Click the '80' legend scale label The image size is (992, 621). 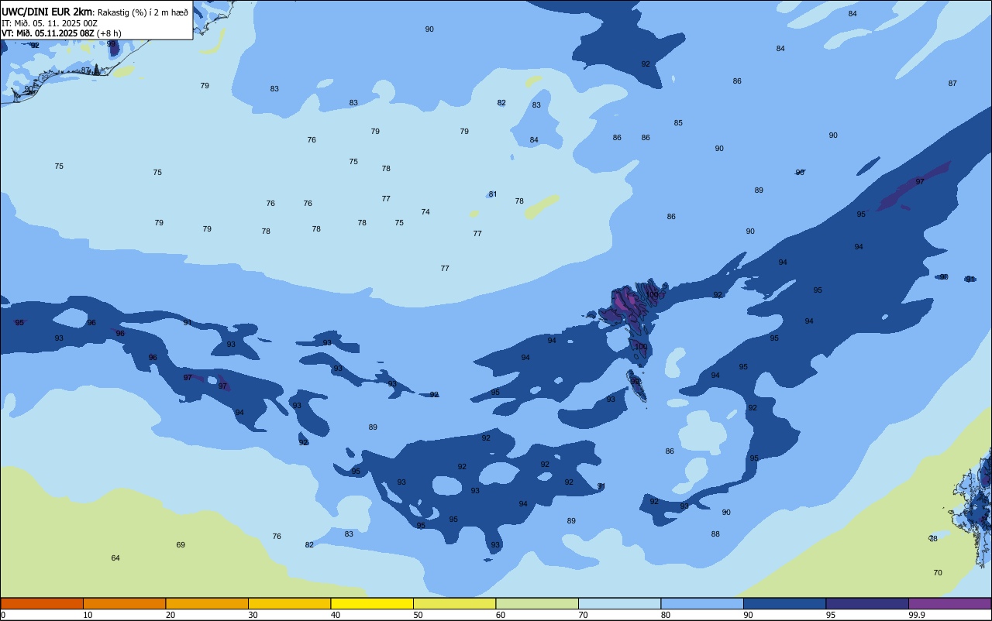point(666,615)
